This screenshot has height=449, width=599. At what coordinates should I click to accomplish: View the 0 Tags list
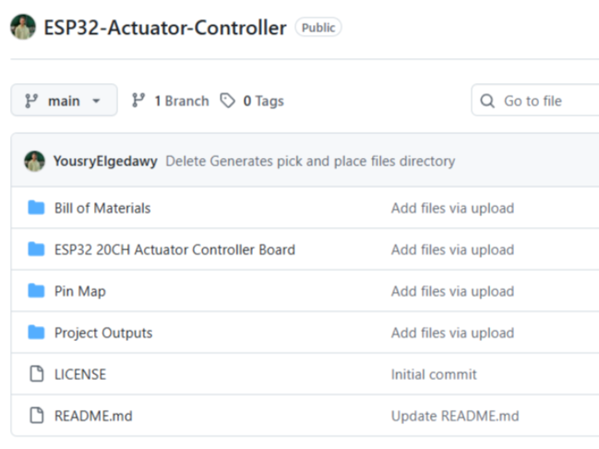point(252,101)
